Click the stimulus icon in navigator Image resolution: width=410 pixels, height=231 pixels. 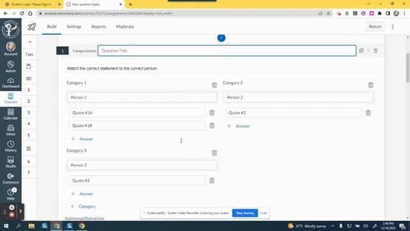[x=29, y=78]
